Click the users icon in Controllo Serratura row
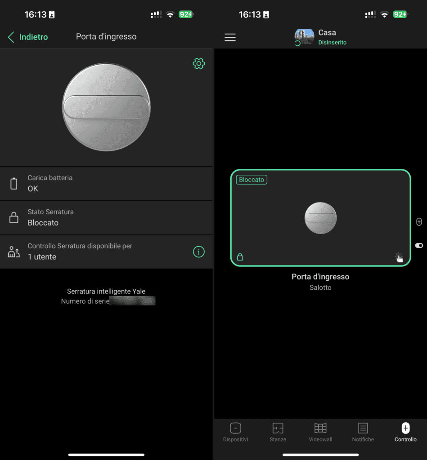Screen dimensions: 427x460 coord(14,252)
